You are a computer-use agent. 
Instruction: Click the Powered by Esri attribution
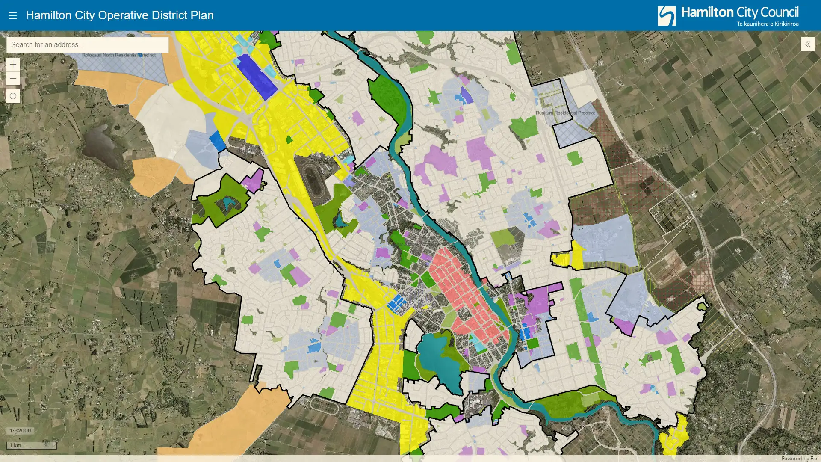coord(800,458)
